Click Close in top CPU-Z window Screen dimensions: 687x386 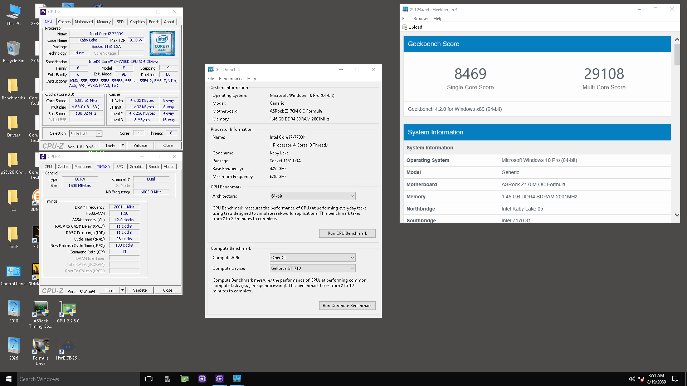click(168, 145)
